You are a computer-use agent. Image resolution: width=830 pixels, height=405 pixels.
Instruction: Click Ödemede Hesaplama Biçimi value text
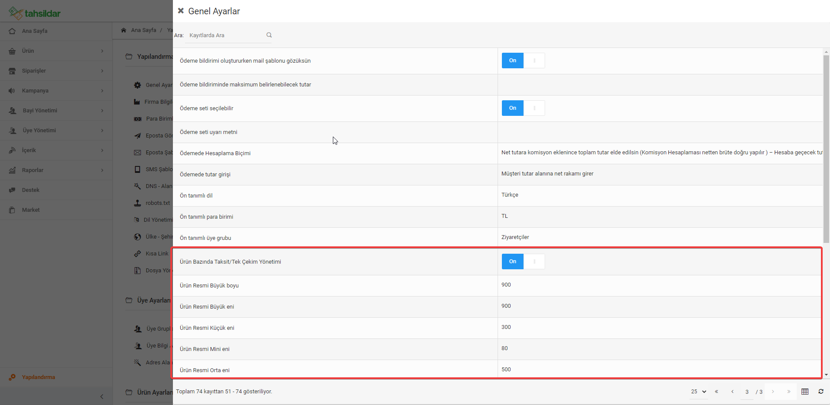pyautogui.click(x=662, y=153)
